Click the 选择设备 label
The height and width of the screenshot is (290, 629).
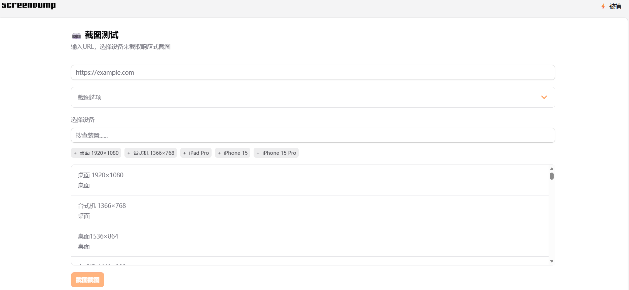coord(83,120)
